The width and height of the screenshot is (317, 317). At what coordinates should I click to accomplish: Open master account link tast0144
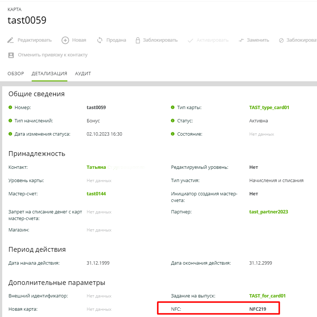(96, 194)
